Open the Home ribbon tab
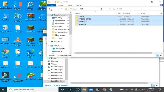The height and width of the screenshot is (92, 164). click(60, 5)
